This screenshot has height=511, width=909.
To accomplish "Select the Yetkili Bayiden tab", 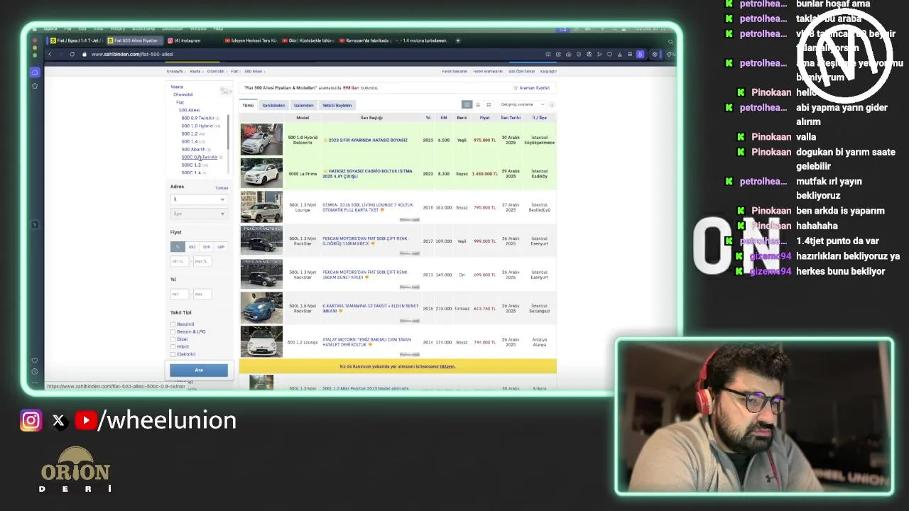I will (337, 105).
